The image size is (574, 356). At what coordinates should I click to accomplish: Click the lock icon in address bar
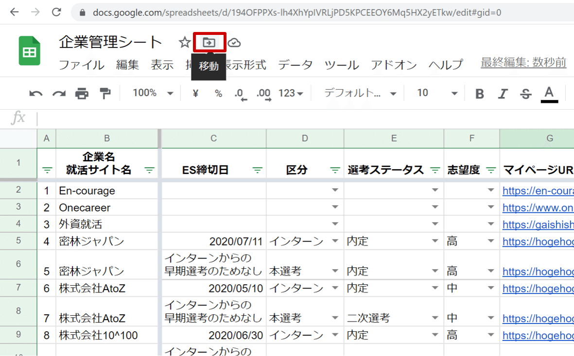(83, 13)
